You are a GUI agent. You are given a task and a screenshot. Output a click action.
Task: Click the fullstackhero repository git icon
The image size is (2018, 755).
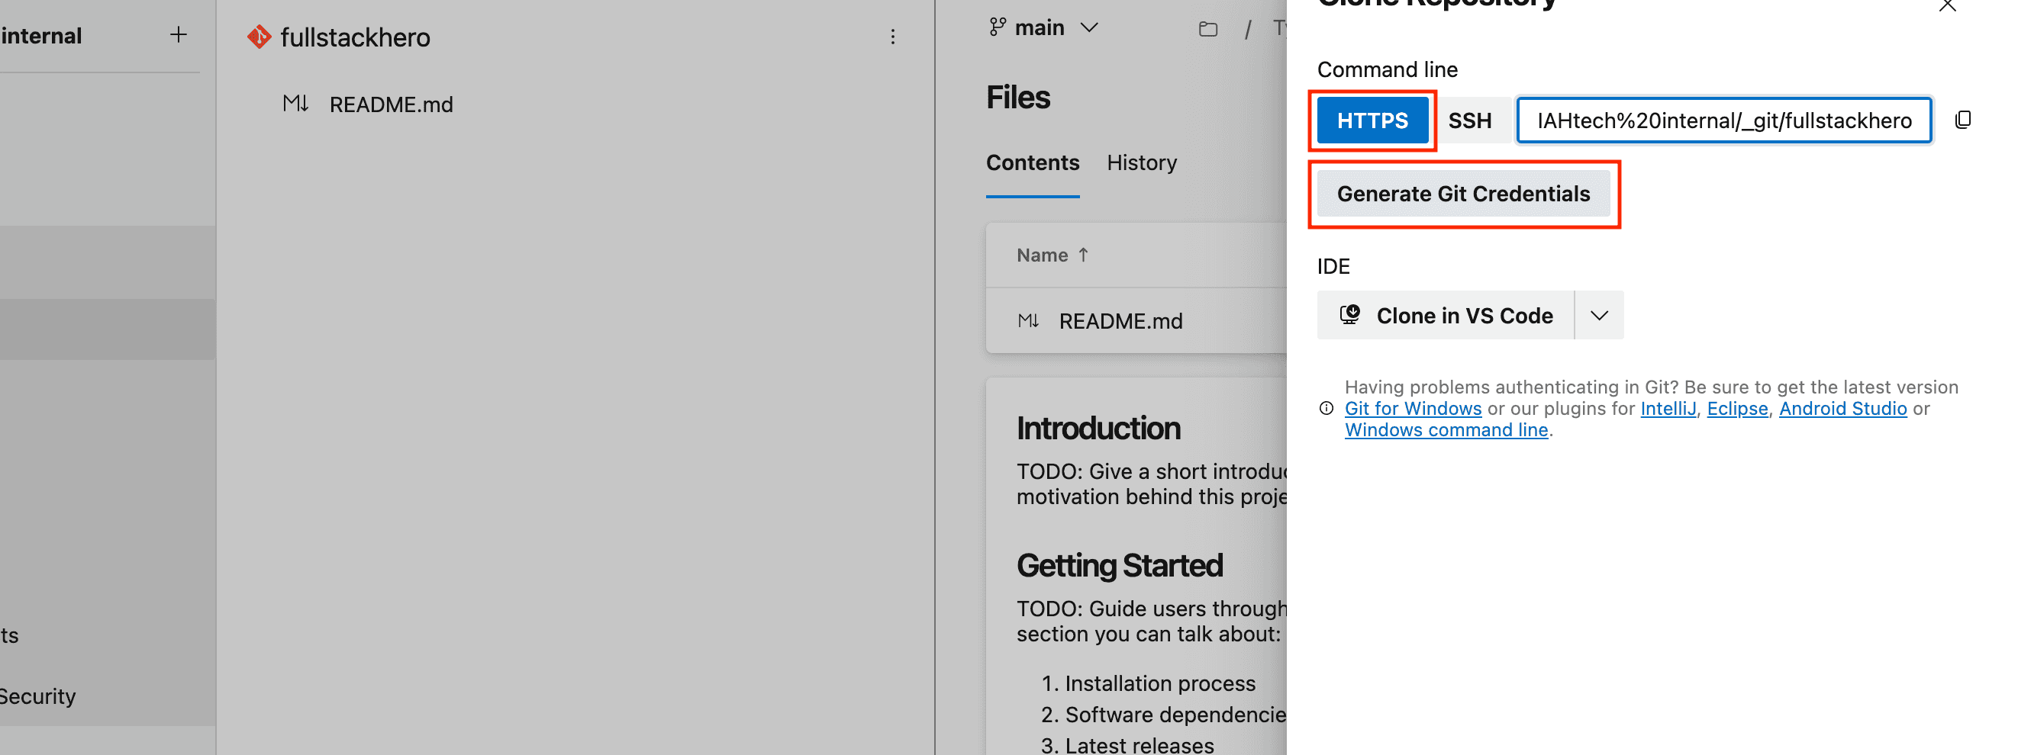click(259, 37)
